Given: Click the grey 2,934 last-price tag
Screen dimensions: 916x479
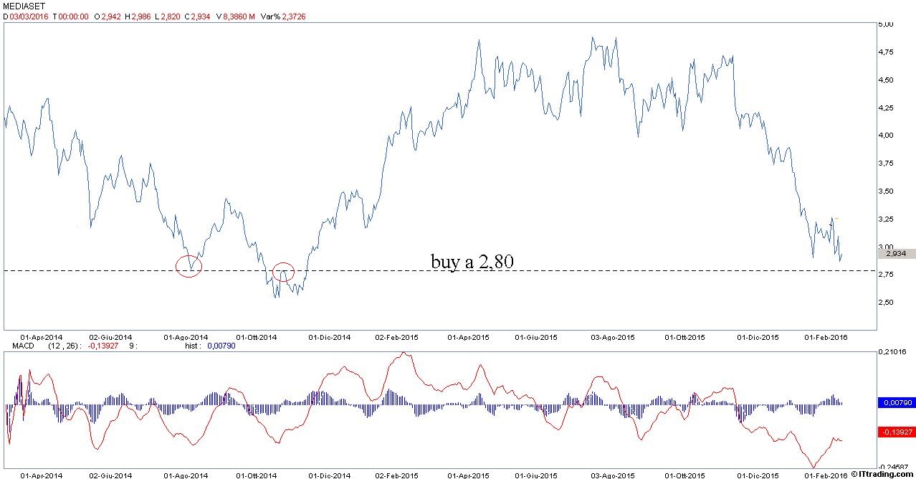Looking at the screenshot, I should pos(896,254).
